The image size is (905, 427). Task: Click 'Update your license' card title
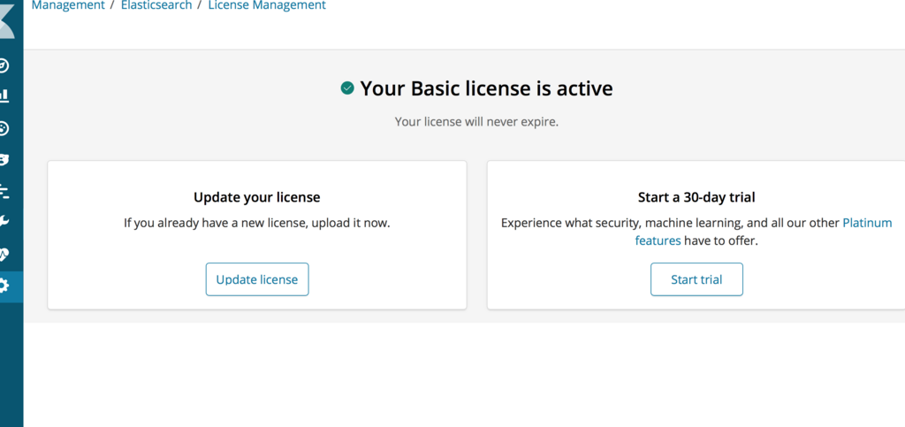pyautogui.click(x=257, y=197)
